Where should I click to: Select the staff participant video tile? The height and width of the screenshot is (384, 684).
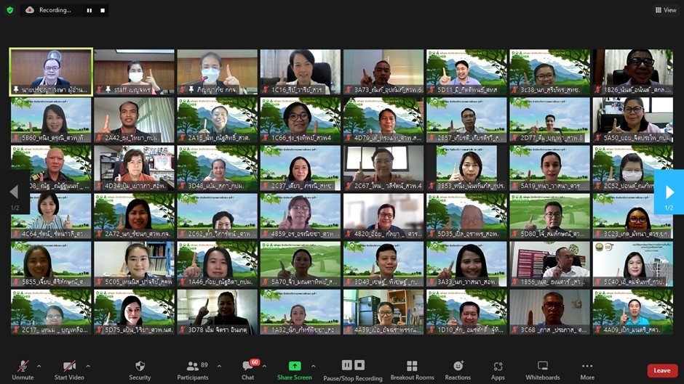click(x=135, y=72)
